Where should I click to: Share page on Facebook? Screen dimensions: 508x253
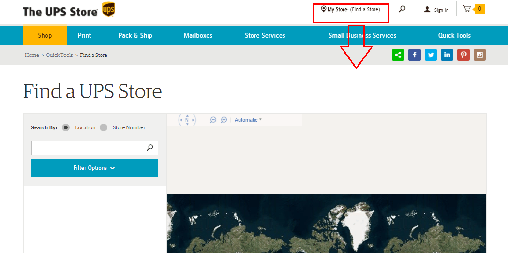click(x=414, y=55)
